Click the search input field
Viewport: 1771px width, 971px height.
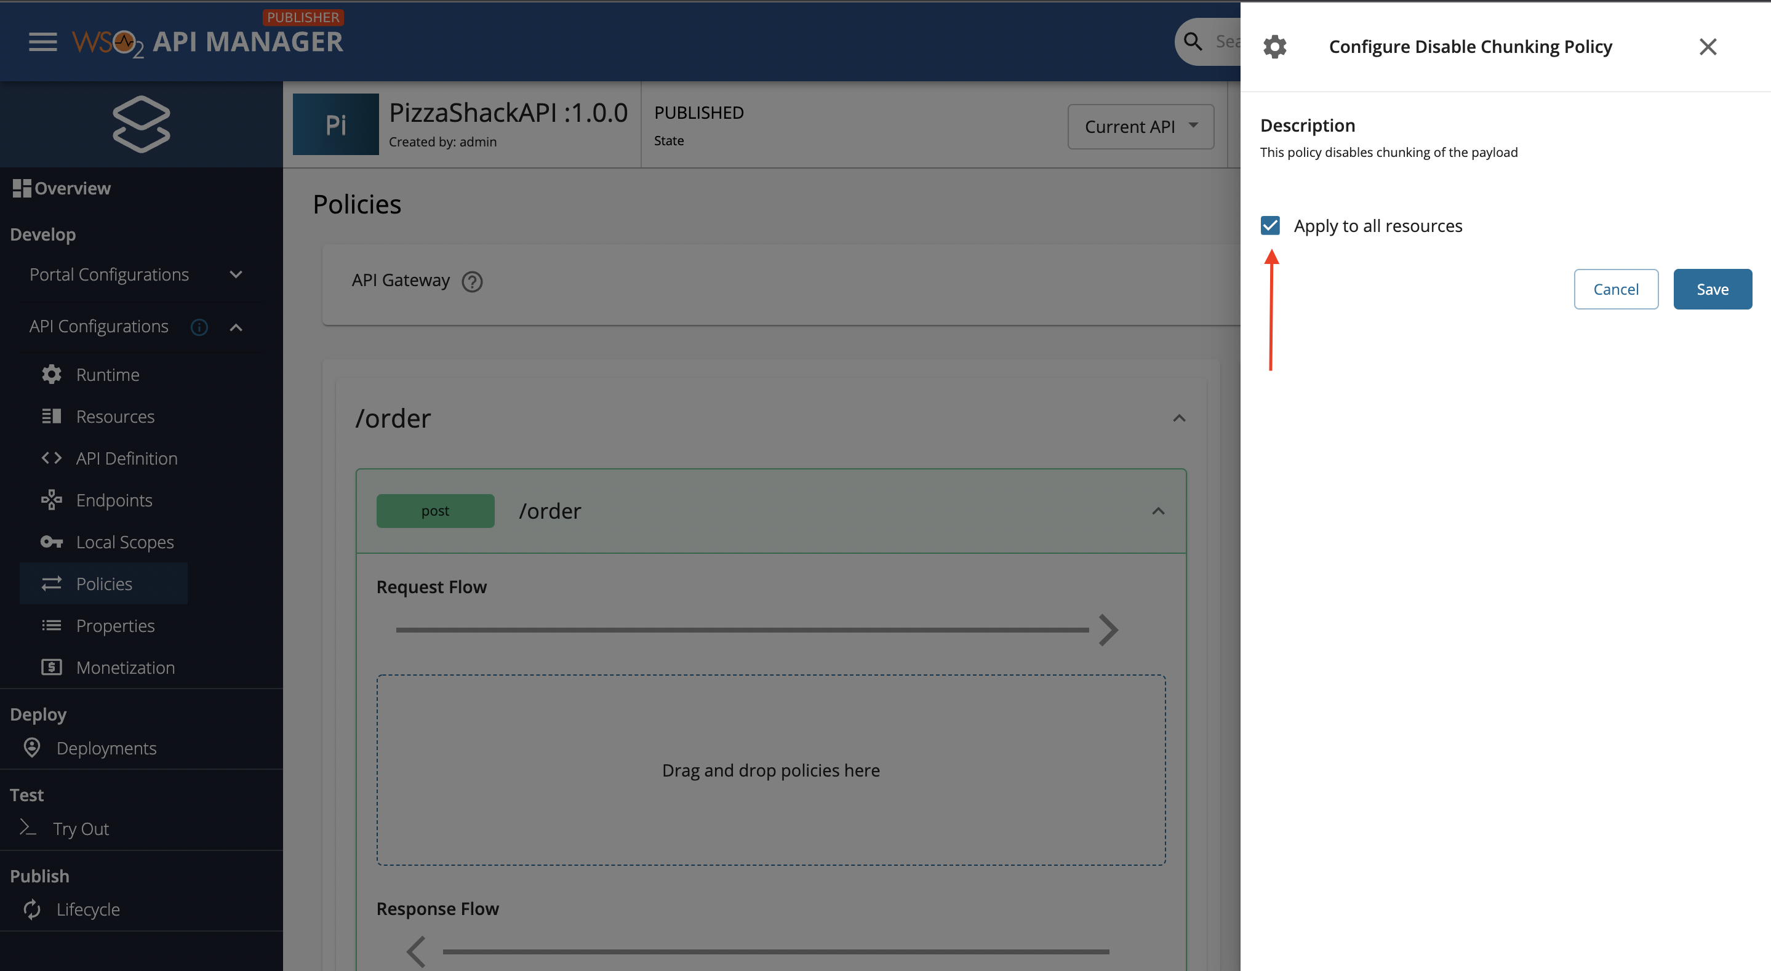pyautogui.click(x=1228, y=41)
